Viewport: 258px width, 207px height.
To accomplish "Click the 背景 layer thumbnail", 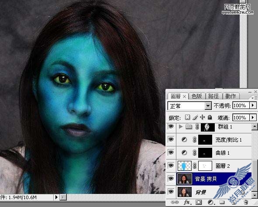I will tap(185, 192).
